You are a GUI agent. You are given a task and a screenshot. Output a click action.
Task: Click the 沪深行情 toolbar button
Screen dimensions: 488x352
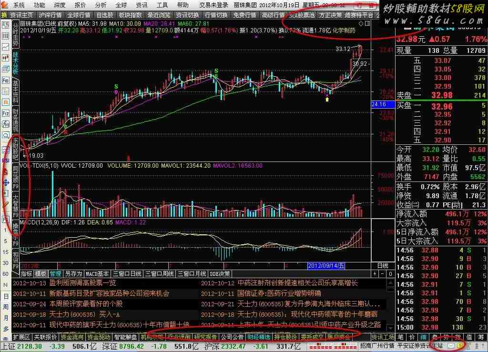coord(51,15)
